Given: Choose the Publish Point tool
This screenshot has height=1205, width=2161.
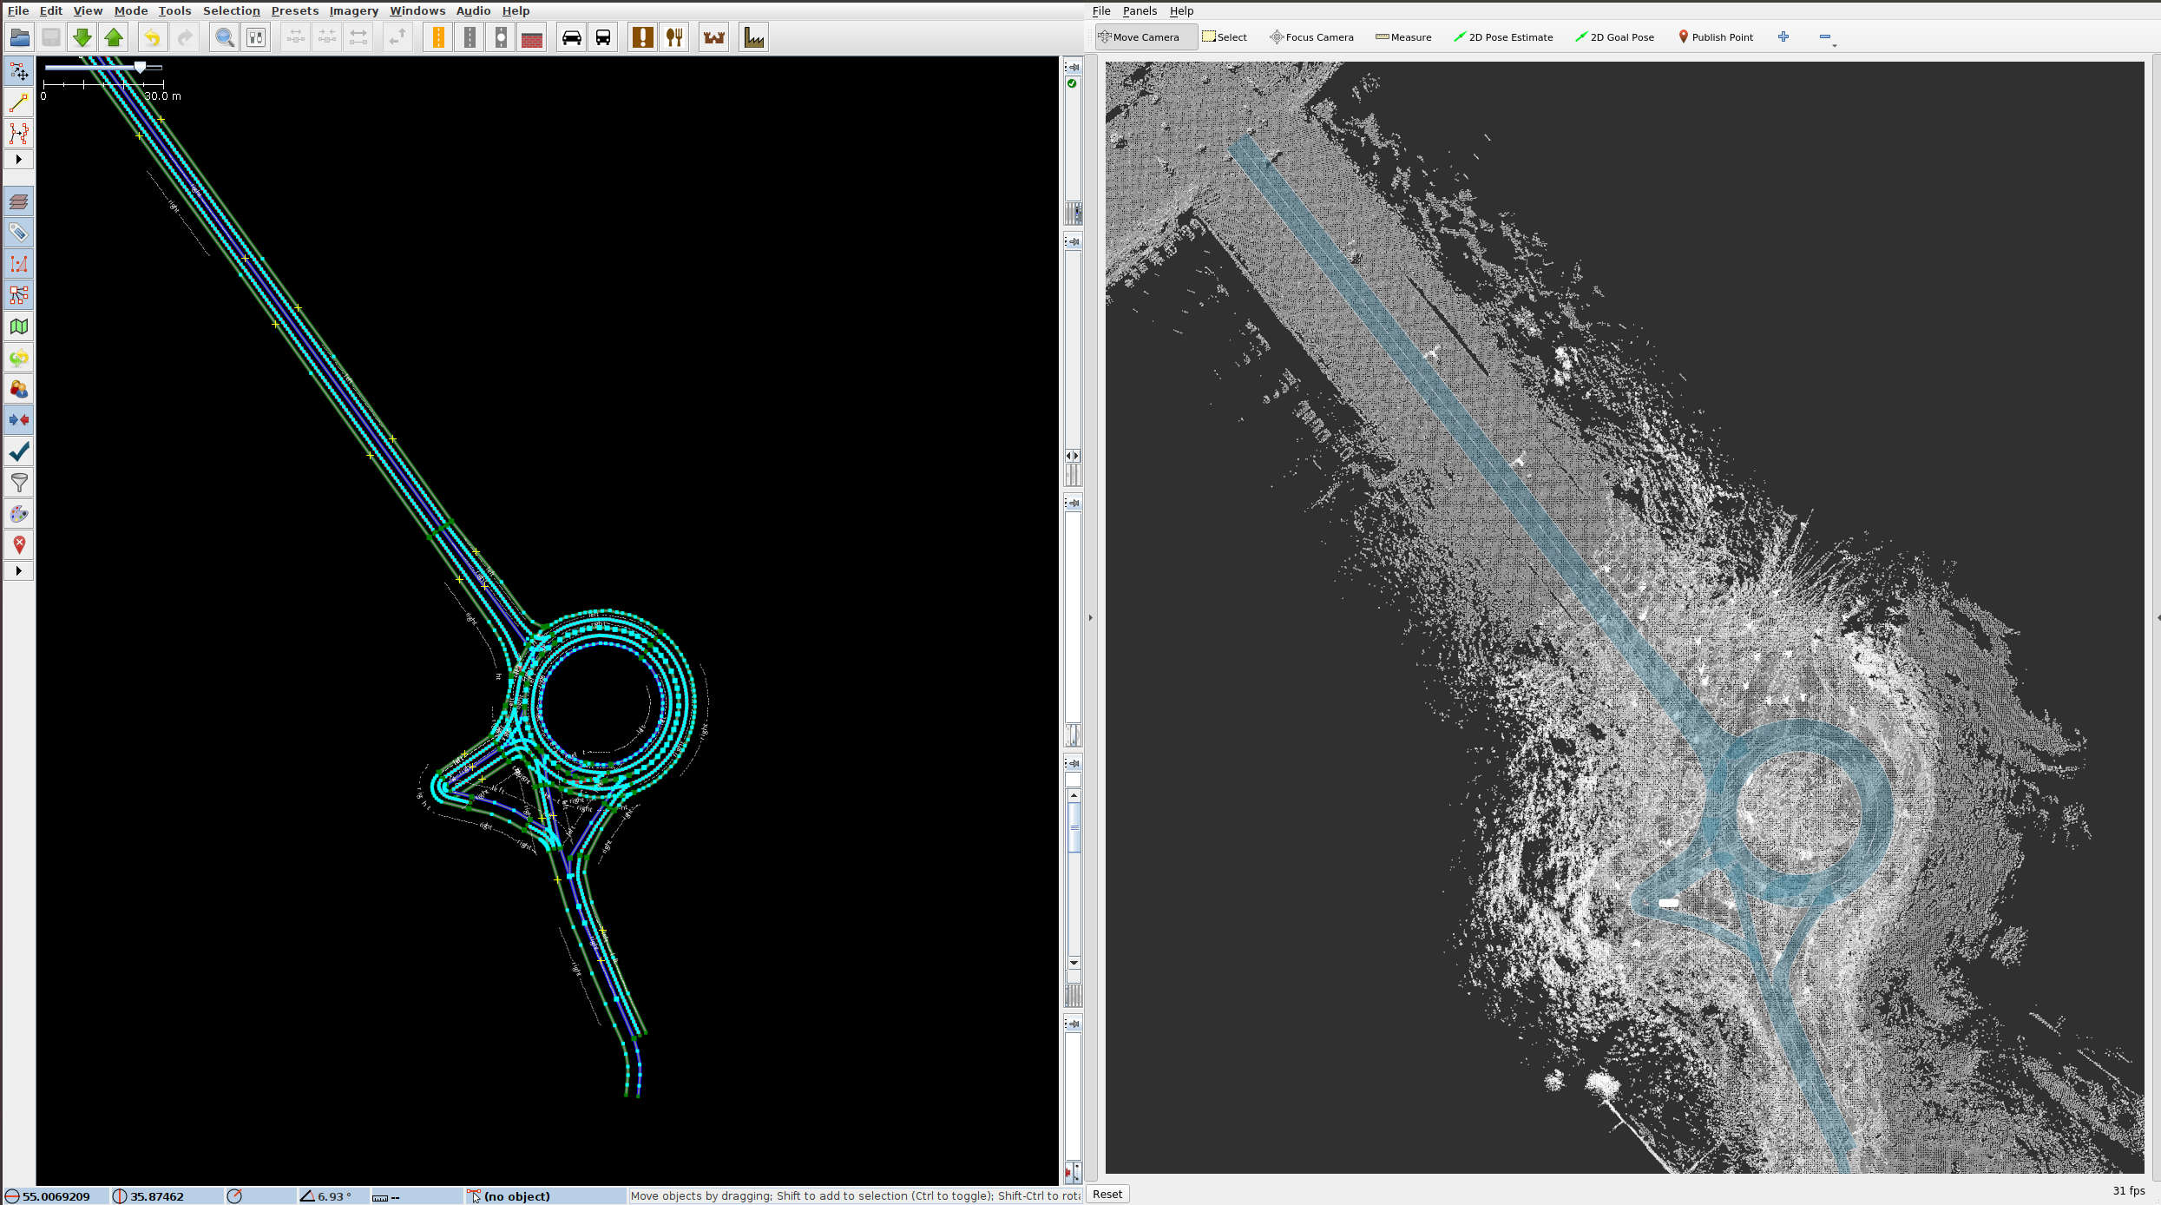Looking at the screenshot, I should (1716, 37).
